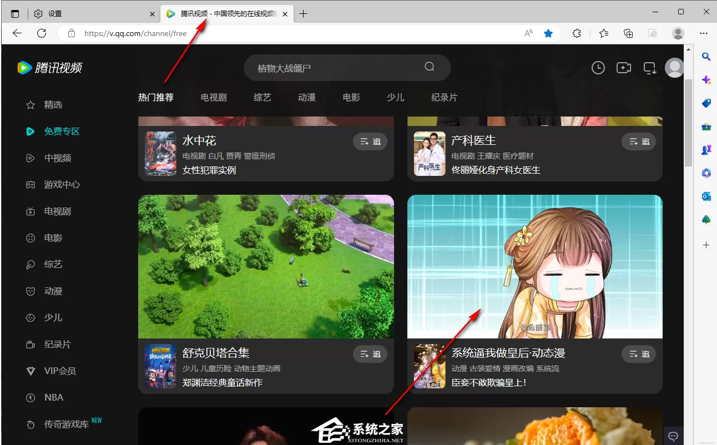Image resolution: width=717 pixels, height=445 pixels.
Task: Open 动漫 in the left sidebar
Action: [53, 291]
